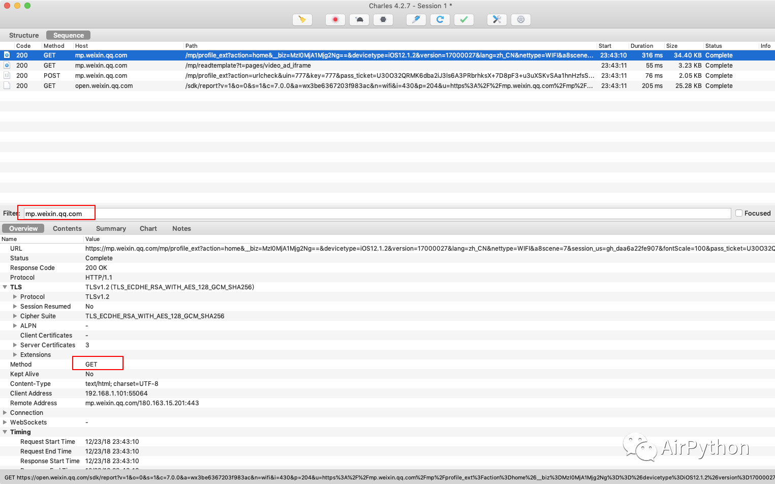Expand the ALPN row
The height and width of the screenshot is (484, 775).
point(15,326)
